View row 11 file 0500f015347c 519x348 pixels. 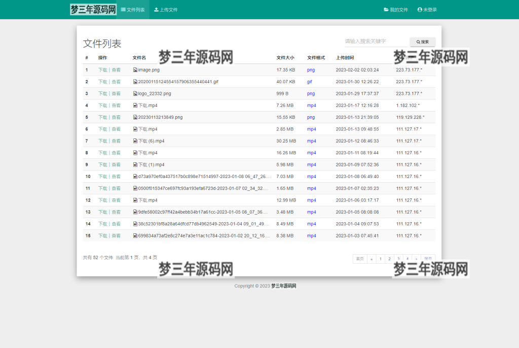116,189
